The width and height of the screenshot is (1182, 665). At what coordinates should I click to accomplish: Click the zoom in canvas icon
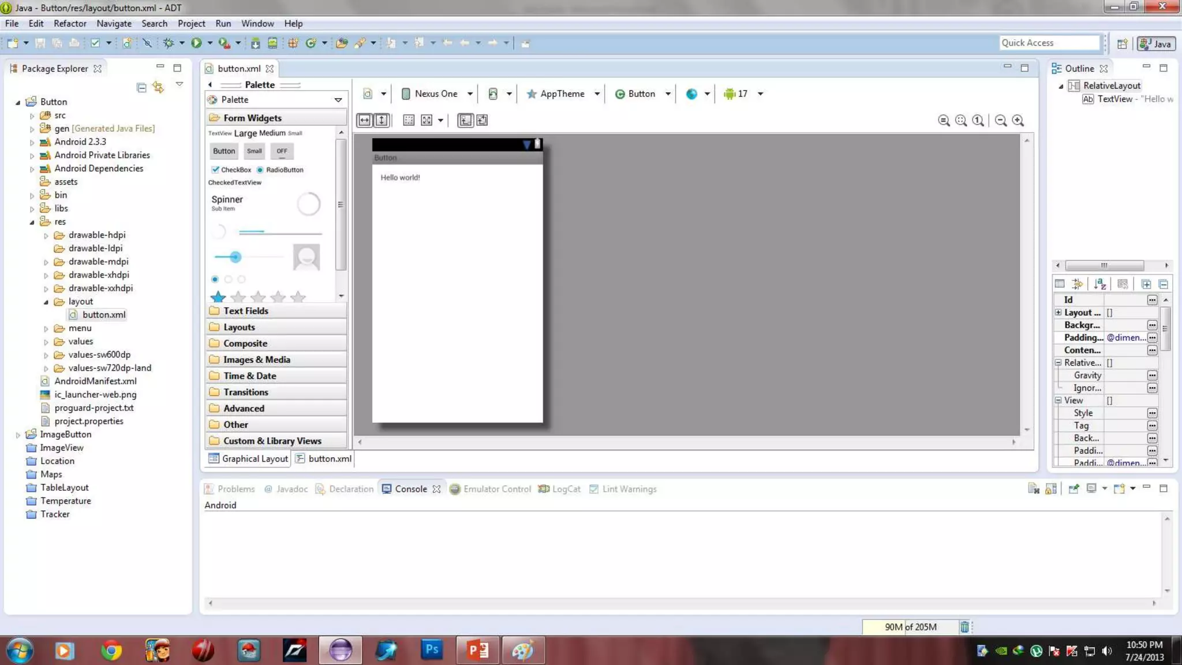click(x=1018, y=120)
